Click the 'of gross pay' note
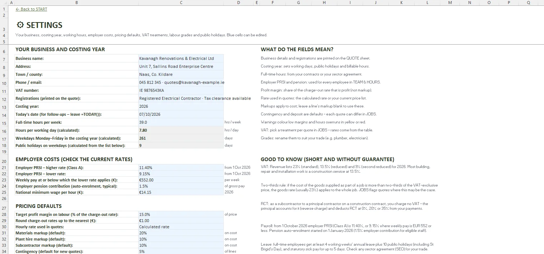Image resolution: width=544 pixels, height=254 pixels. point(235,186)
